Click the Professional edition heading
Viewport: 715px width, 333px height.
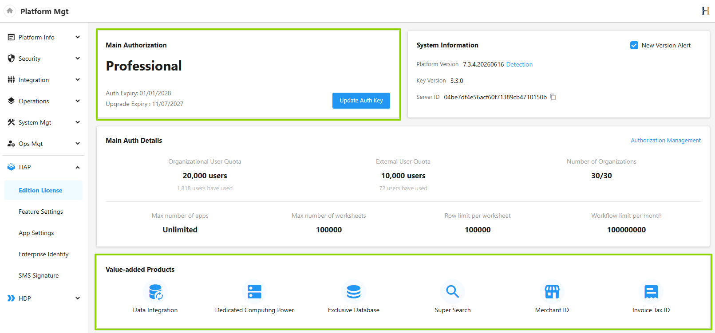144,66
